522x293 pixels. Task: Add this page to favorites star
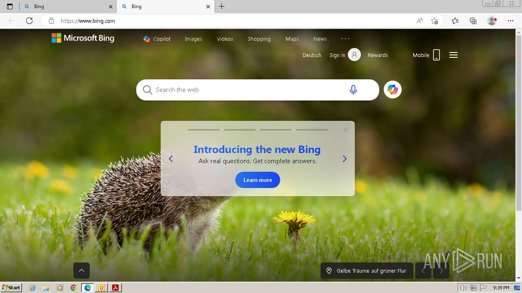[x=435, y=21]
